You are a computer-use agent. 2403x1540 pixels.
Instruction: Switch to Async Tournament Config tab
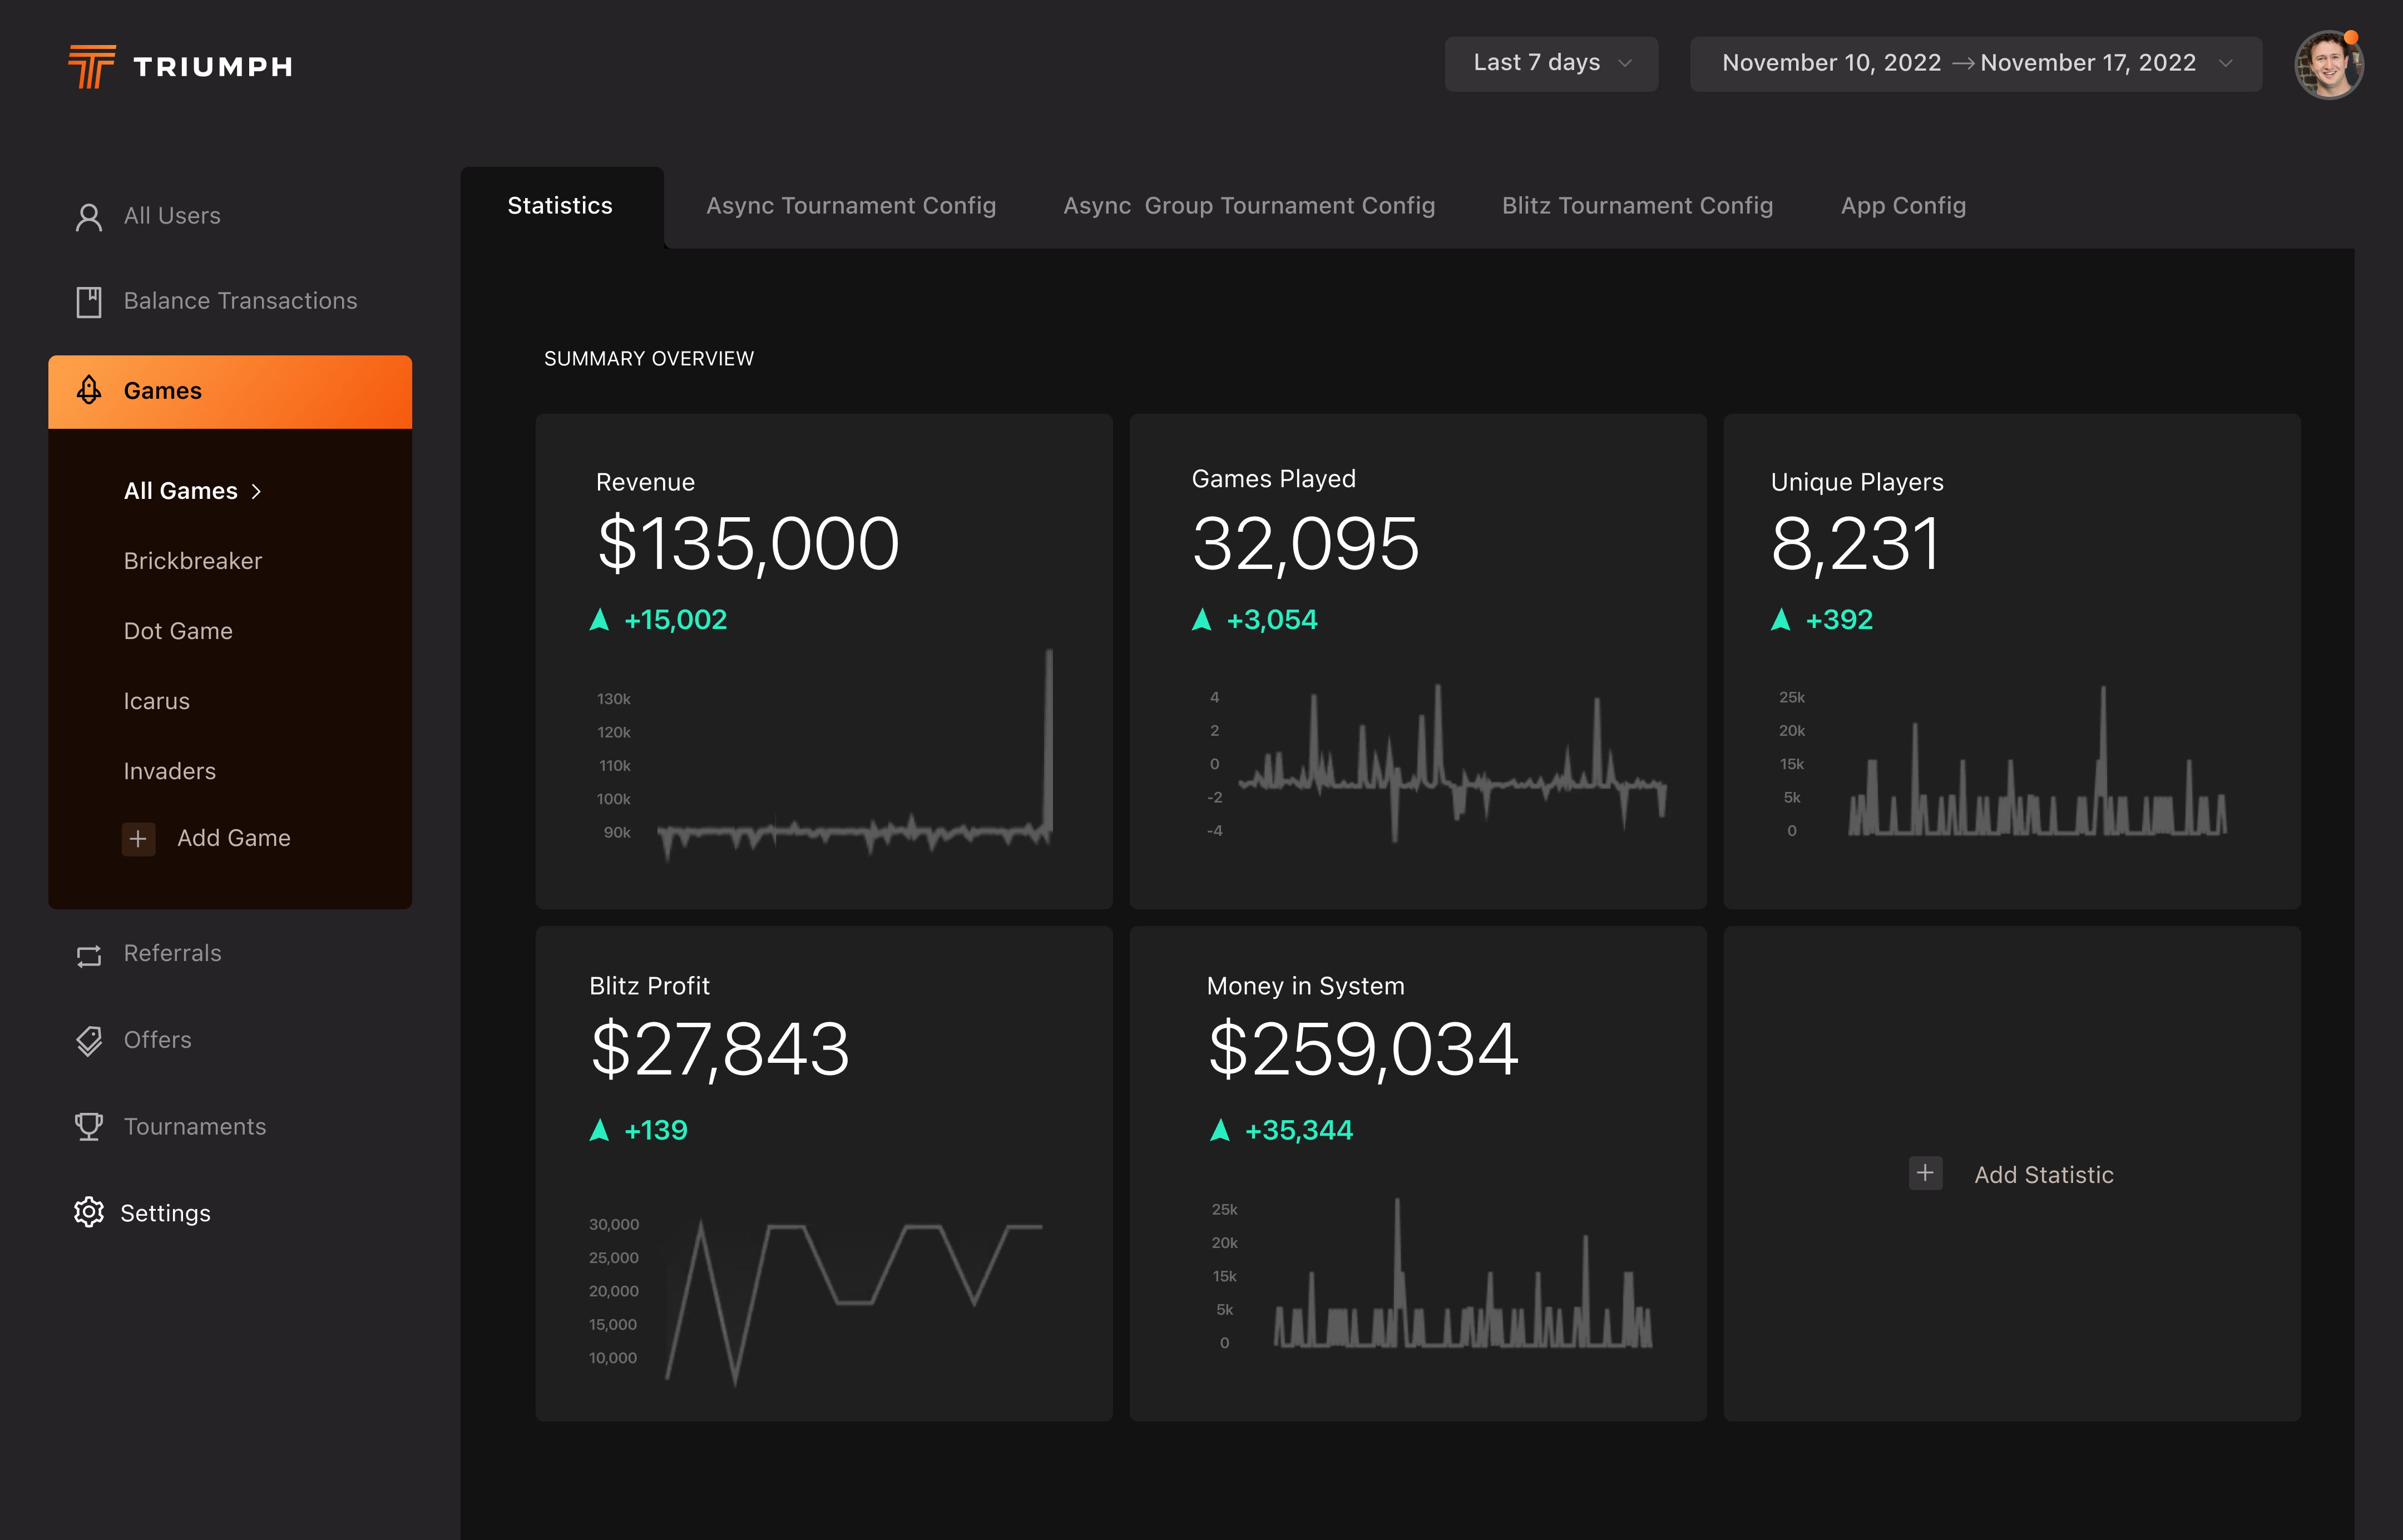tap(850, 206)
